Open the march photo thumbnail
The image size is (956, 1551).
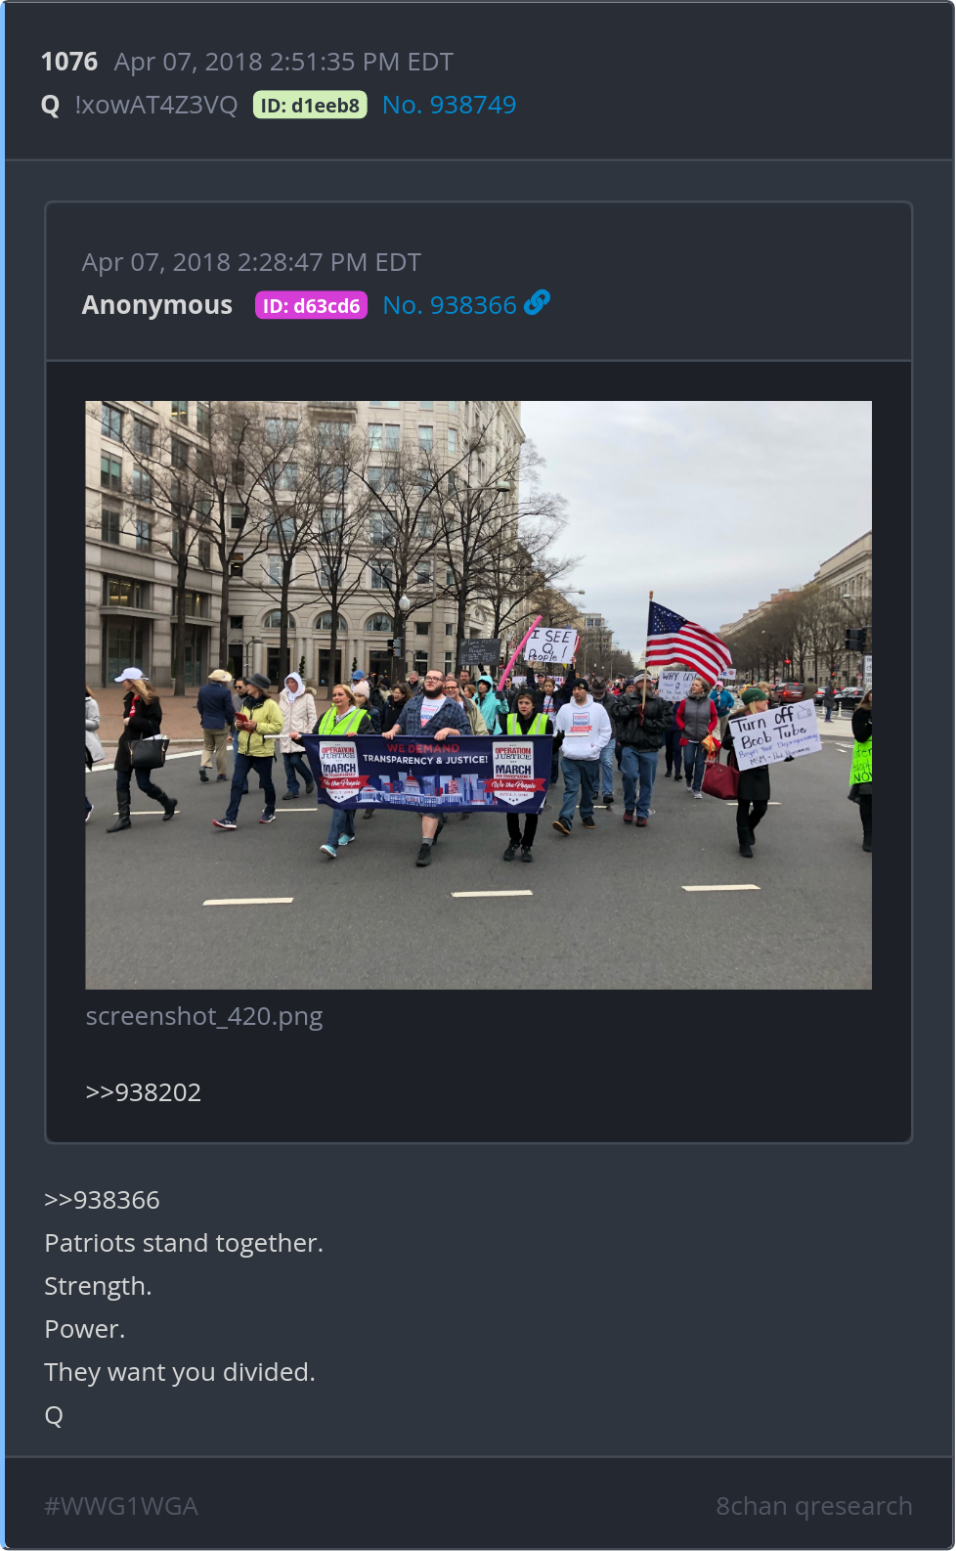coord(478,695)
